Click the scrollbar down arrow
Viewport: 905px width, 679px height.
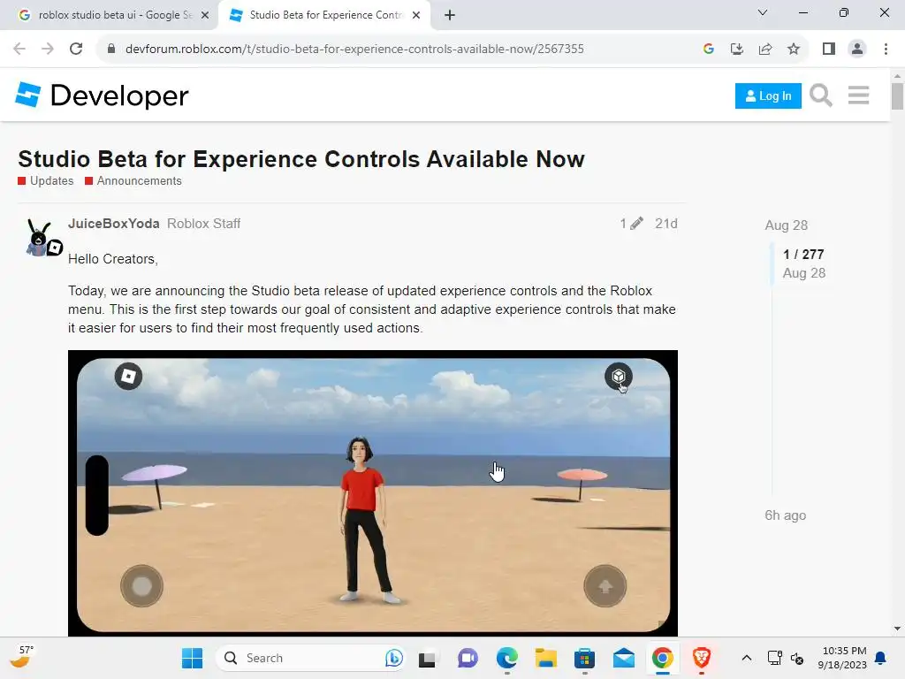[897, 629]
